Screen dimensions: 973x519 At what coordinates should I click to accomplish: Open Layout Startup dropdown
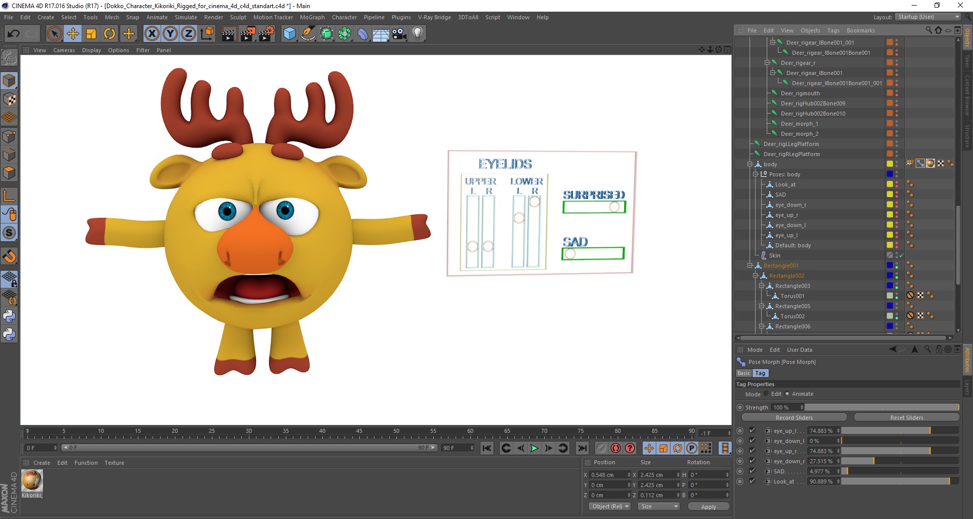click(x=927, y=17)
